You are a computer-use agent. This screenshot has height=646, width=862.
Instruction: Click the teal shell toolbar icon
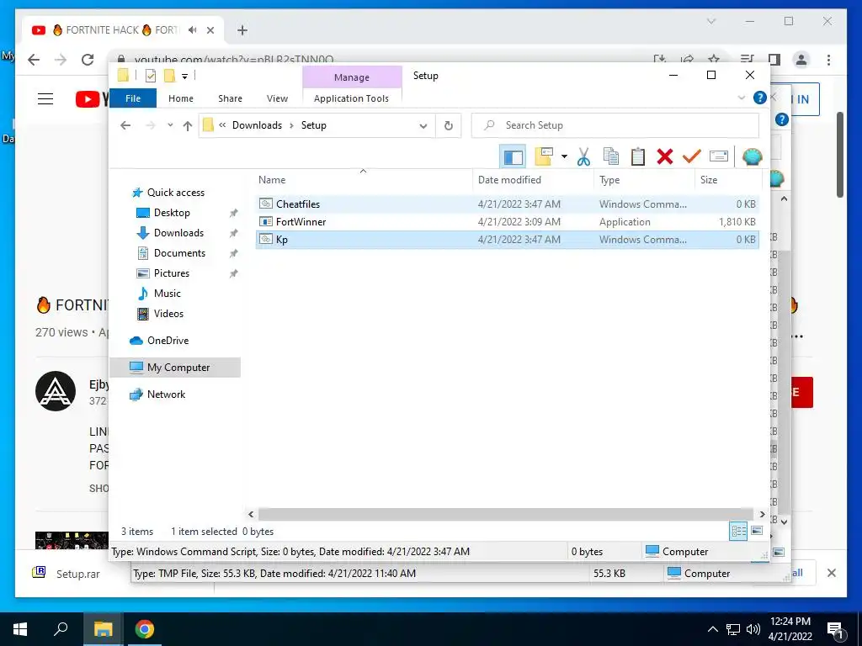click(x=752, y=156)
